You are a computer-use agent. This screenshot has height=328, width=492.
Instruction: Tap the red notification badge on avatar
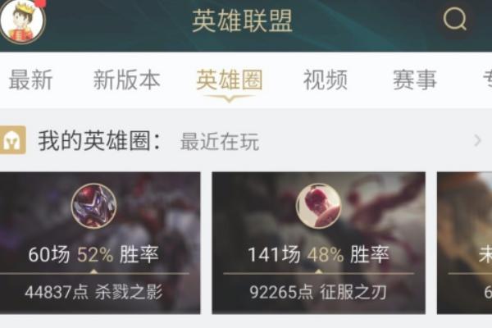click(42, 3)
